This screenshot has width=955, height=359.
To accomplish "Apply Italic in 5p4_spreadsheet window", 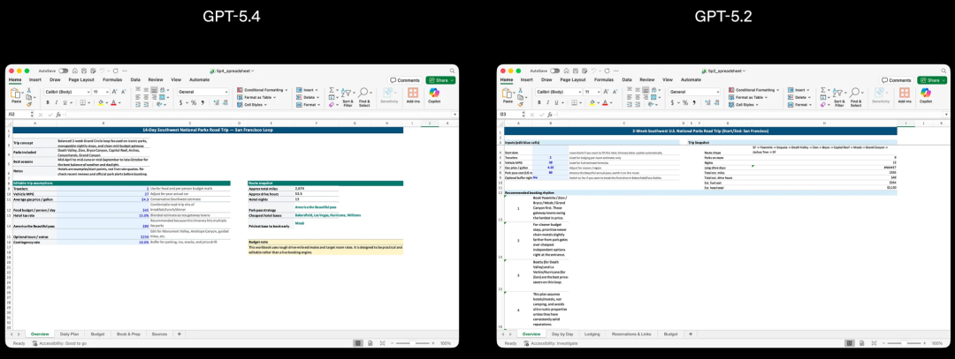I will click(56, 102).
